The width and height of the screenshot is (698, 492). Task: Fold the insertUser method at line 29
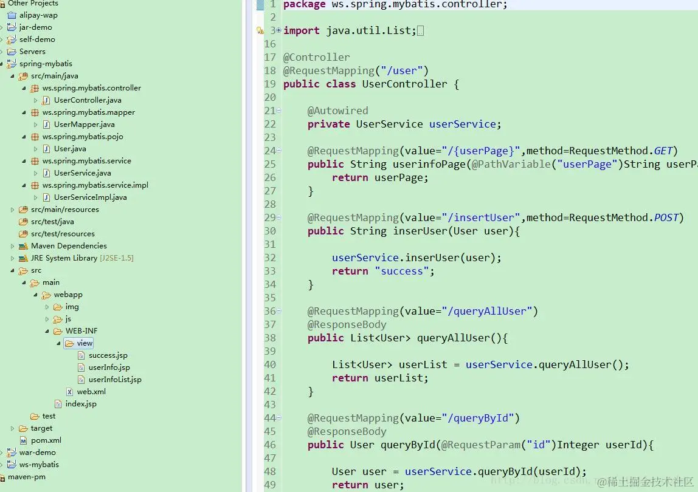click(x=278, y=217)
